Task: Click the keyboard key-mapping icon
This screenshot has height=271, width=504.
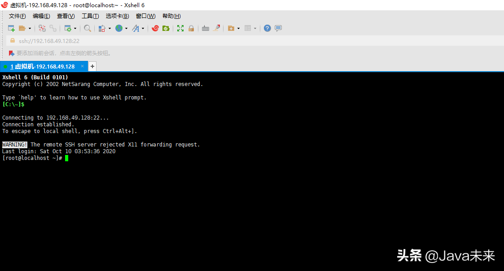Action: 206,28
